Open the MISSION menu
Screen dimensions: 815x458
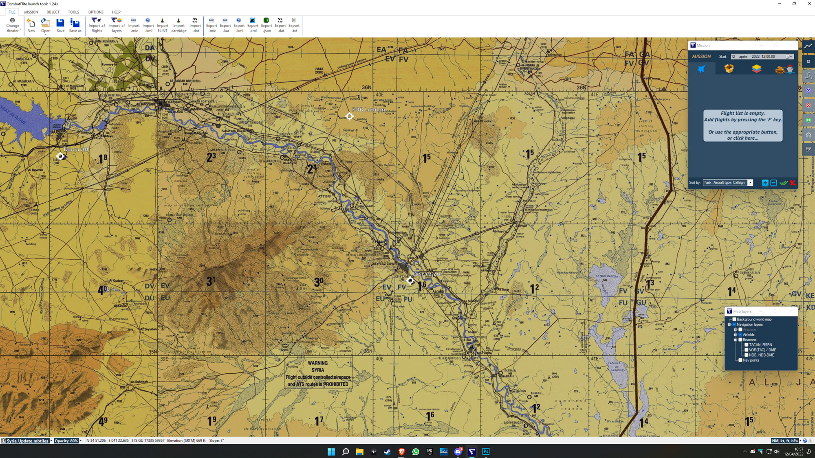31,12
